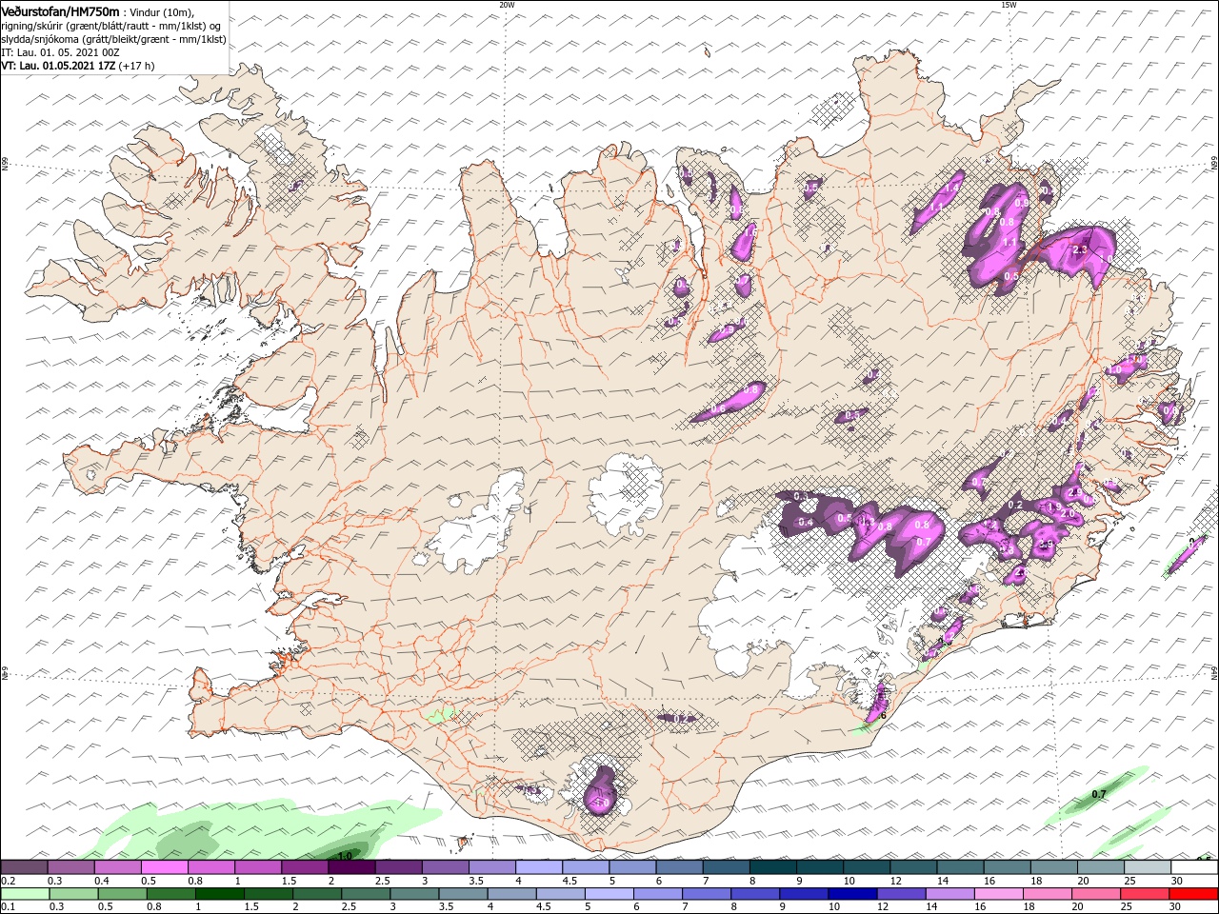Screen dimensions: 1219x914
Task: Pick the bright red 30 swatch in rain scale
Action: [x=1192, y=894]
